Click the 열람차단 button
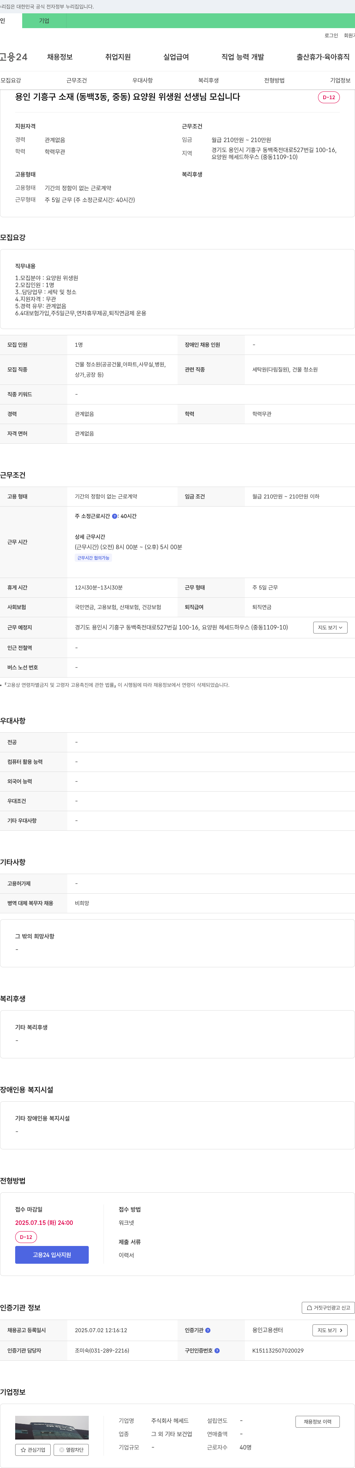 point(71,1450)
